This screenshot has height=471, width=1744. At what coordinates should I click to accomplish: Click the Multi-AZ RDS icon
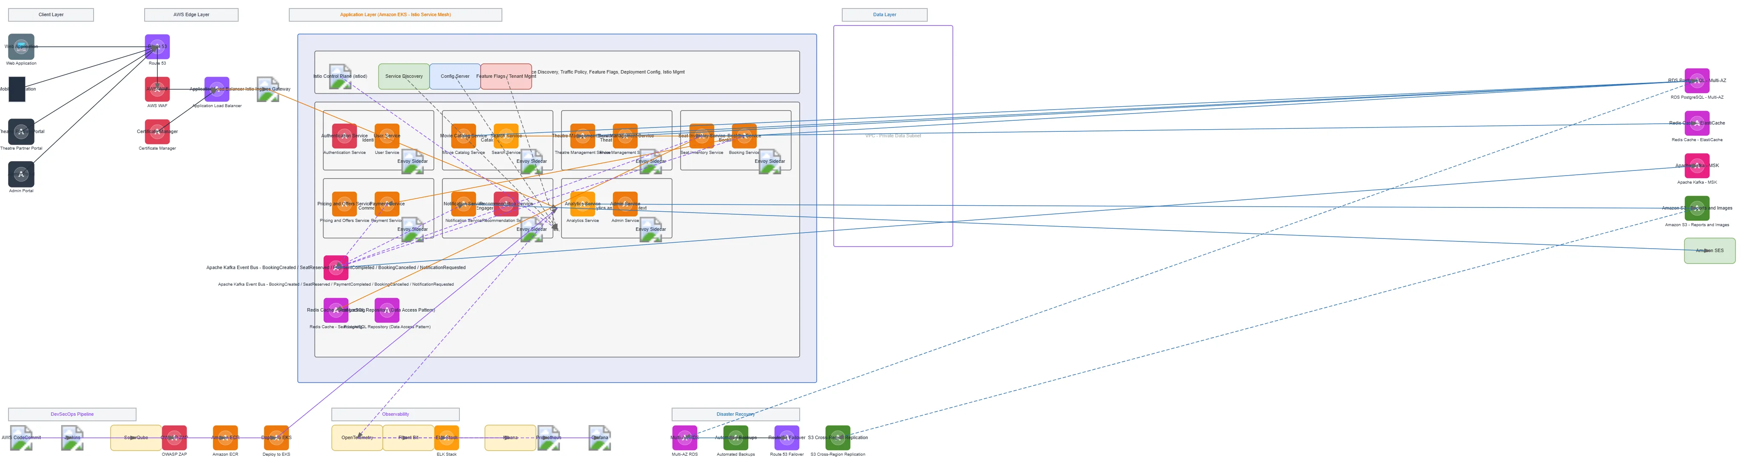pyautogui.click(x=684, y=438)
